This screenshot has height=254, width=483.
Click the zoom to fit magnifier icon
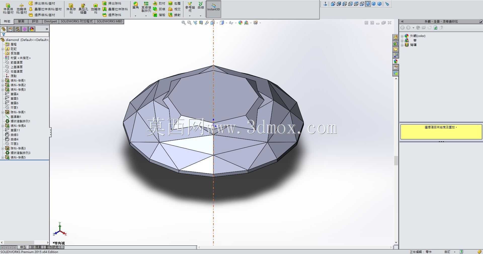[184, 23]
